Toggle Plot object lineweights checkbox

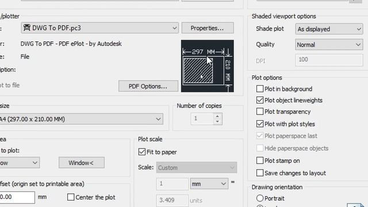(260, 100)
